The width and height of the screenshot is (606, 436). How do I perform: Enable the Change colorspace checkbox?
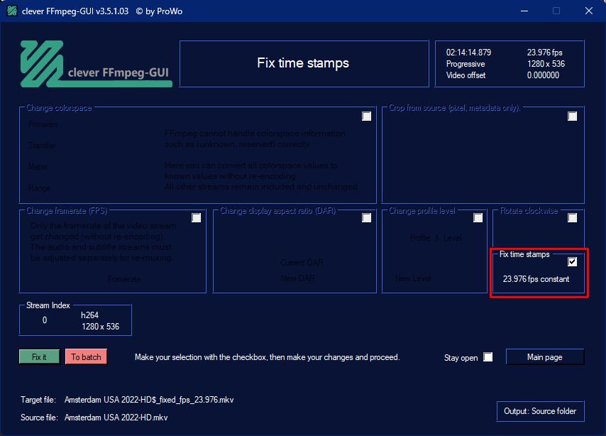[366, 116]
